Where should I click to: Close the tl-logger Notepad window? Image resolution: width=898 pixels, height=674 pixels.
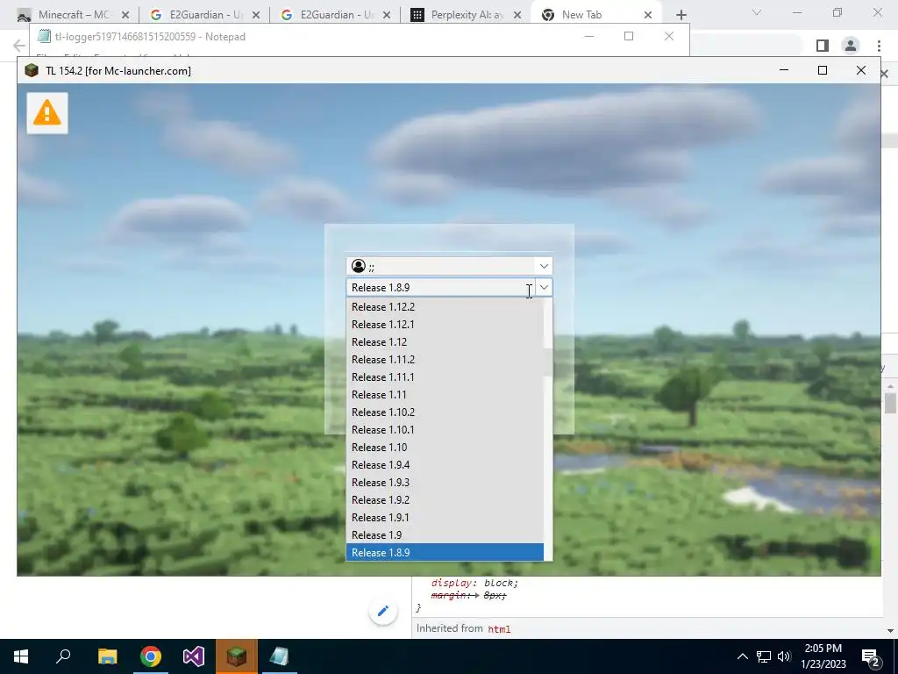click(x=669, y=36)
